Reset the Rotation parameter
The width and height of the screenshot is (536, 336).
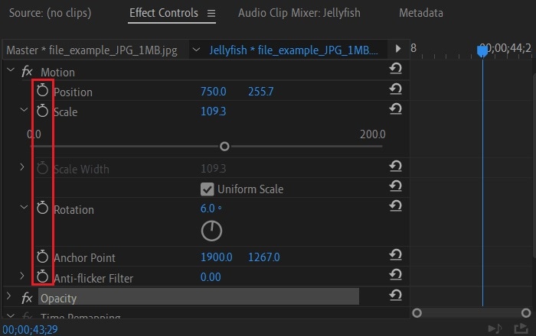(x=396, y=206)
